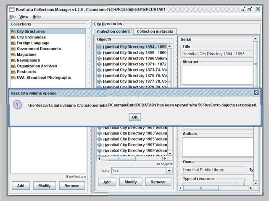This screenshot has height=201, width=269.
Task: Click Modify button under the Collections list
Action: pyautogui.click(x=44, y=186)
